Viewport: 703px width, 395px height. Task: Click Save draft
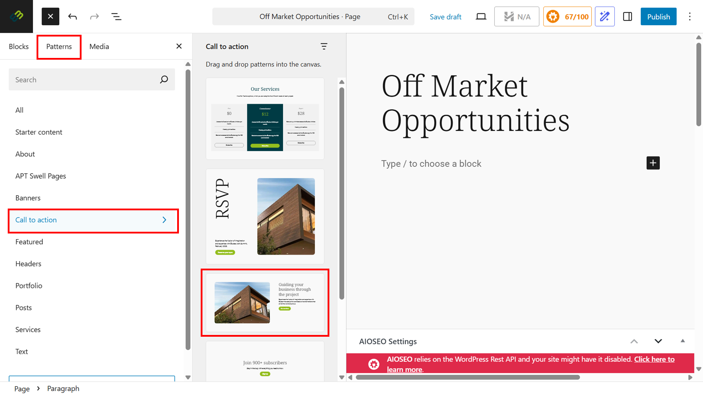(x=445, y=17)
